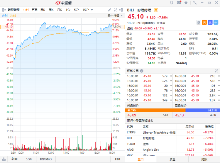Click the 哔哩哔哩 stock name in toolbar
This screenshot has width=220, height=163.
14,10
